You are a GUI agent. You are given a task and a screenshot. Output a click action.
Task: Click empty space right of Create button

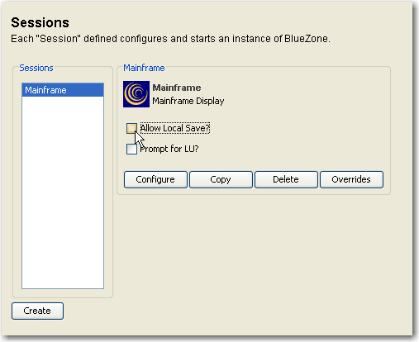coord(221,311)
